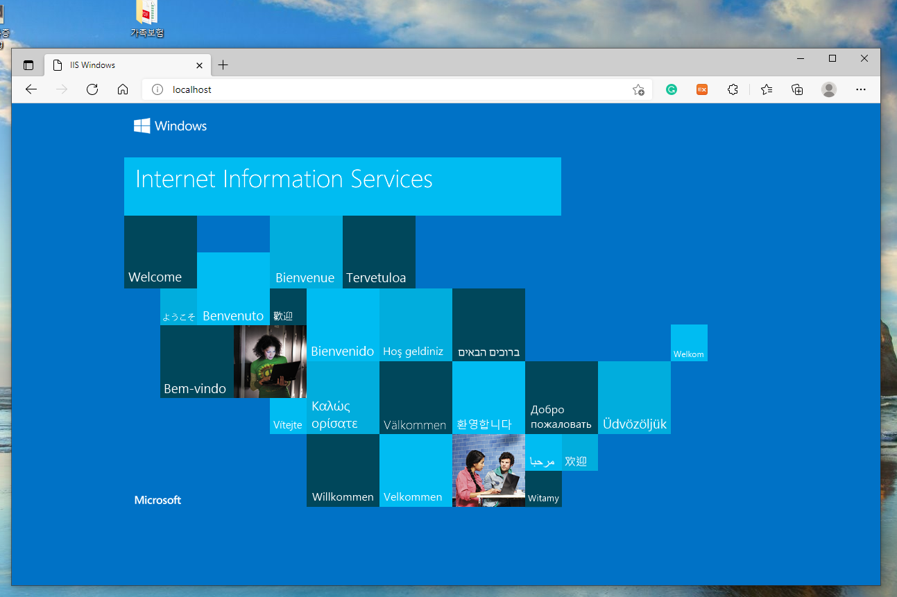Click the 환영합니다 tile
The height and width of the screenshot is (597, 897).
click(488, 397)
